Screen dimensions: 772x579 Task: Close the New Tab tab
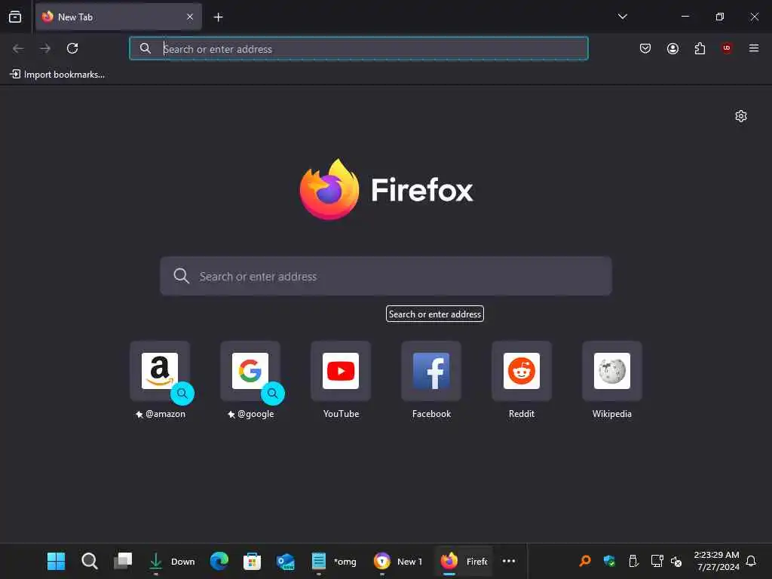pyautogui.click(x=190, y=17)
